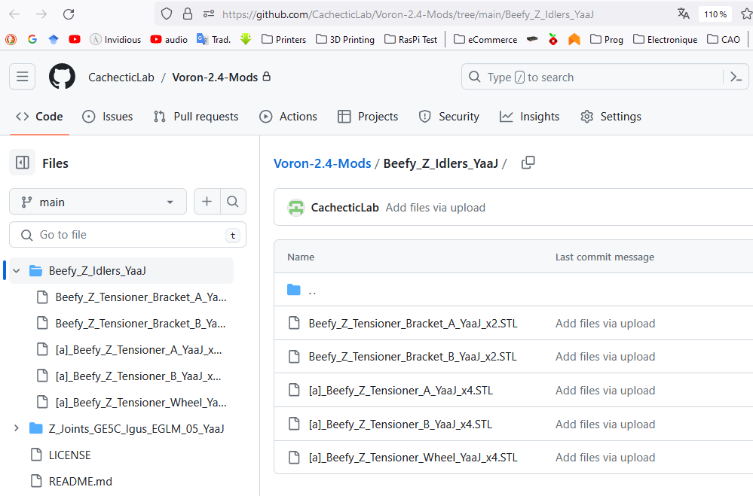Click the green download arrow bookmark icon
This screenshot has width=753, height=496.
246,39
